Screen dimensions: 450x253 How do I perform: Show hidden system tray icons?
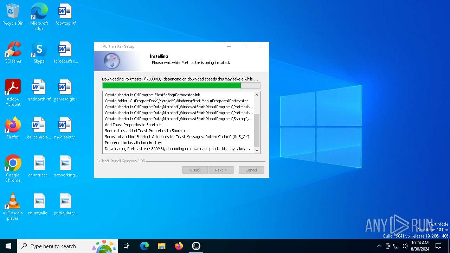[379, 246]
